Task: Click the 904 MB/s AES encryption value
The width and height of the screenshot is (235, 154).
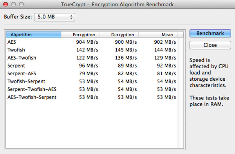Action: tap(87, 42)
